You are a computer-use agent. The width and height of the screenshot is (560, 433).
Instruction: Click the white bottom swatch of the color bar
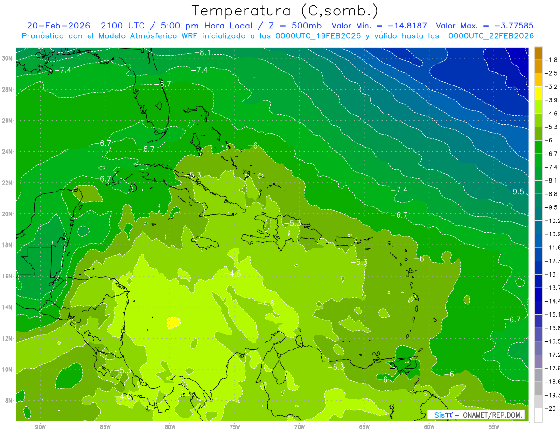538,415
